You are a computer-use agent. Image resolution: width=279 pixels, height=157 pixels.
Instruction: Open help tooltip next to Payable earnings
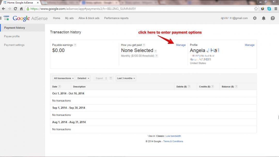(x=75, y=45)
